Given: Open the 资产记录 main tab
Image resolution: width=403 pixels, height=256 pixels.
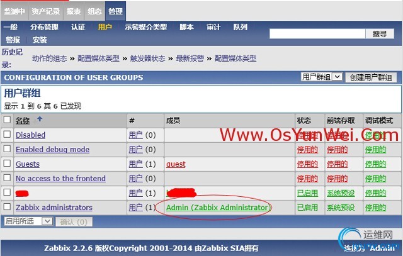Looking at the screenshot, I should (46, 11).
